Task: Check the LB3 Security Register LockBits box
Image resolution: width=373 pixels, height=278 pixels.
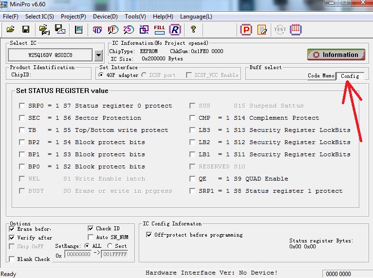Action: [192, 130]
